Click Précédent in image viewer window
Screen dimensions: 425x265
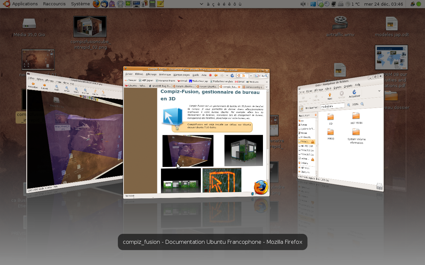[33, 85]
